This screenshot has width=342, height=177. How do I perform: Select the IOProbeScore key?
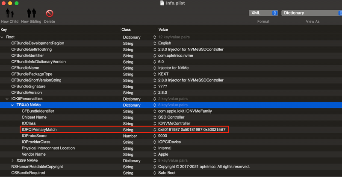click(x=34, y=136)
